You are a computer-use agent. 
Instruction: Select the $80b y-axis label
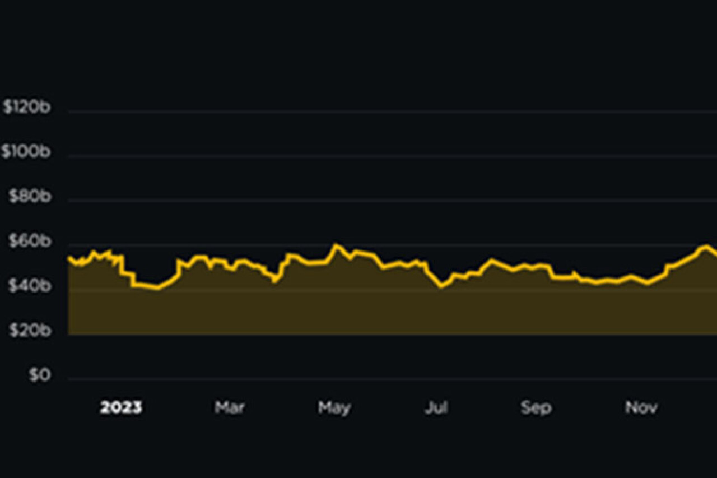click(x=30, y=197)
